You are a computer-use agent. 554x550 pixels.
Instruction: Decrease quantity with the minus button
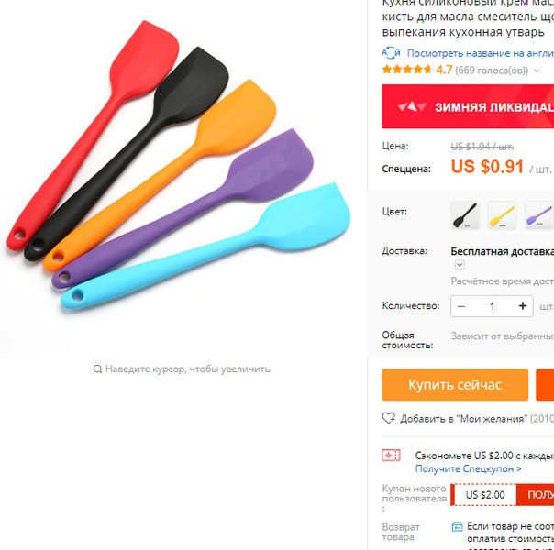(x=461, y=306)
